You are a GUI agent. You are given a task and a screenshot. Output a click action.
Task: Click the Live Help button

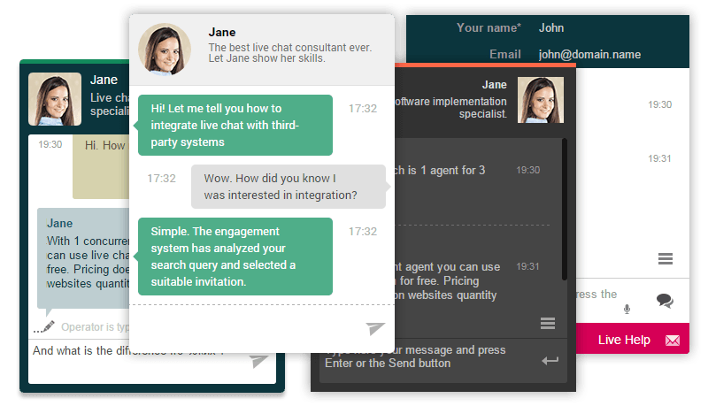(633, 338)
